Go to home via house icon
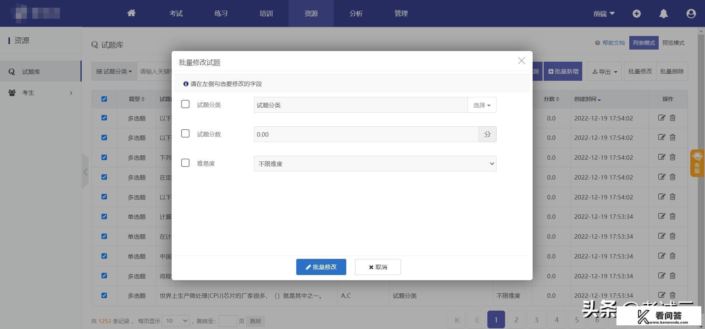This screenshot has width=705, height=329. [131, 13]
